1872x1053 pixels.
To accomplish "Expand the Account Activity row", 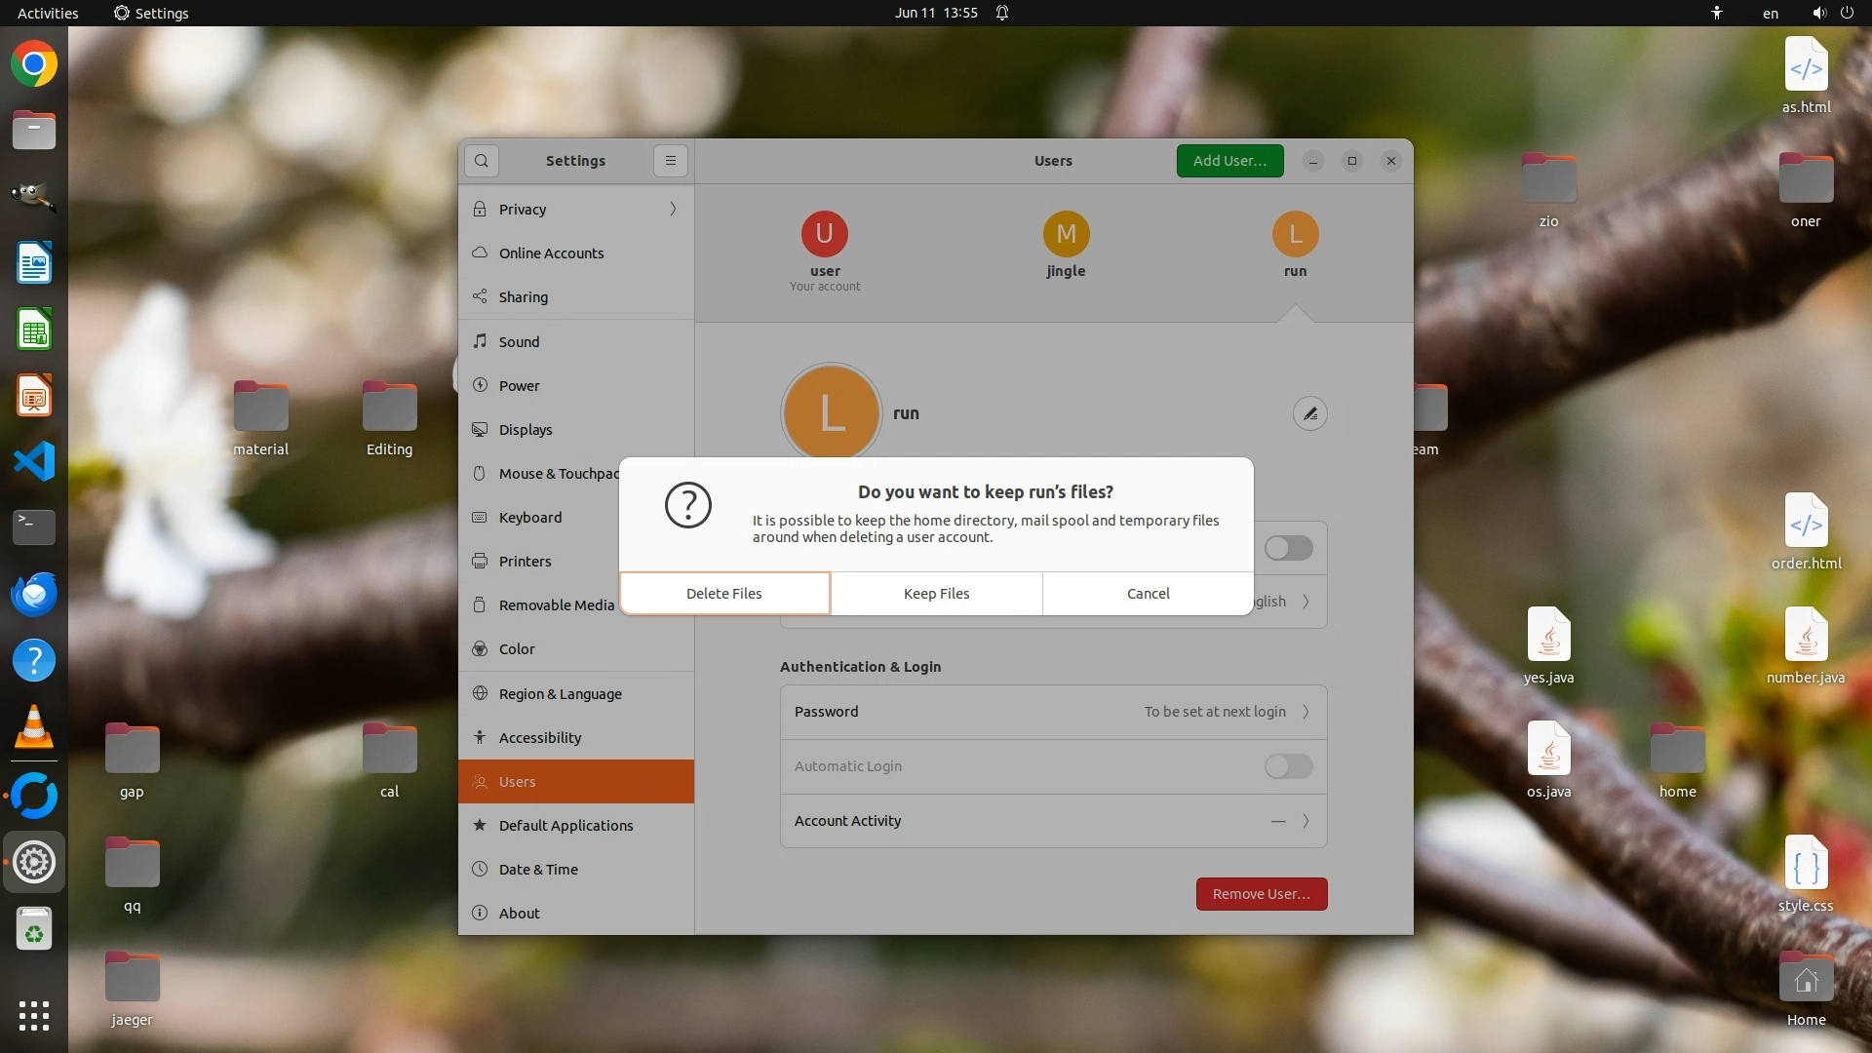I will [1306, 821].
